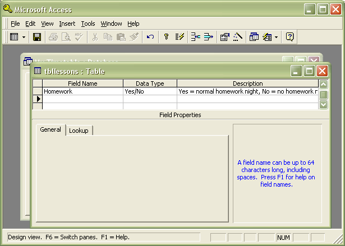
Task: Click the Yes/No data type cell
Action: point(150,91)
